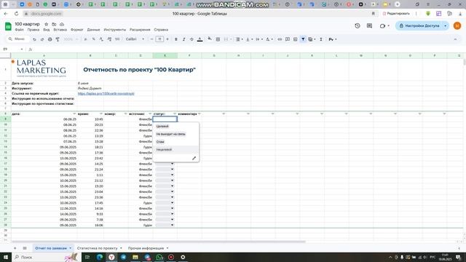Increase font size with plus
Viewport: 466px width, 262px height.
point(167,39)
